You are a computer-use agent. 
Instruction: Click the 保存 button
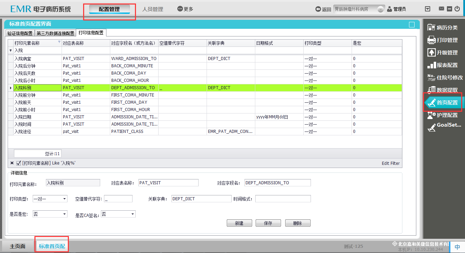(x=268, y=223)
